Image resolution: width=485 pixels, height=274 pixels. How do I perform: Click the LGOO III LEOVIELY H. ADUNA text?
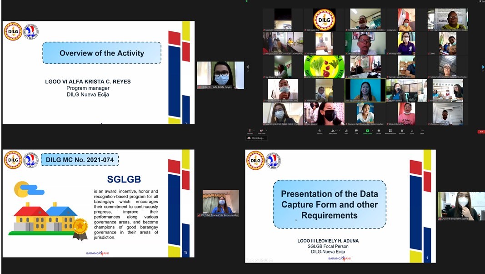coord(328,241)
